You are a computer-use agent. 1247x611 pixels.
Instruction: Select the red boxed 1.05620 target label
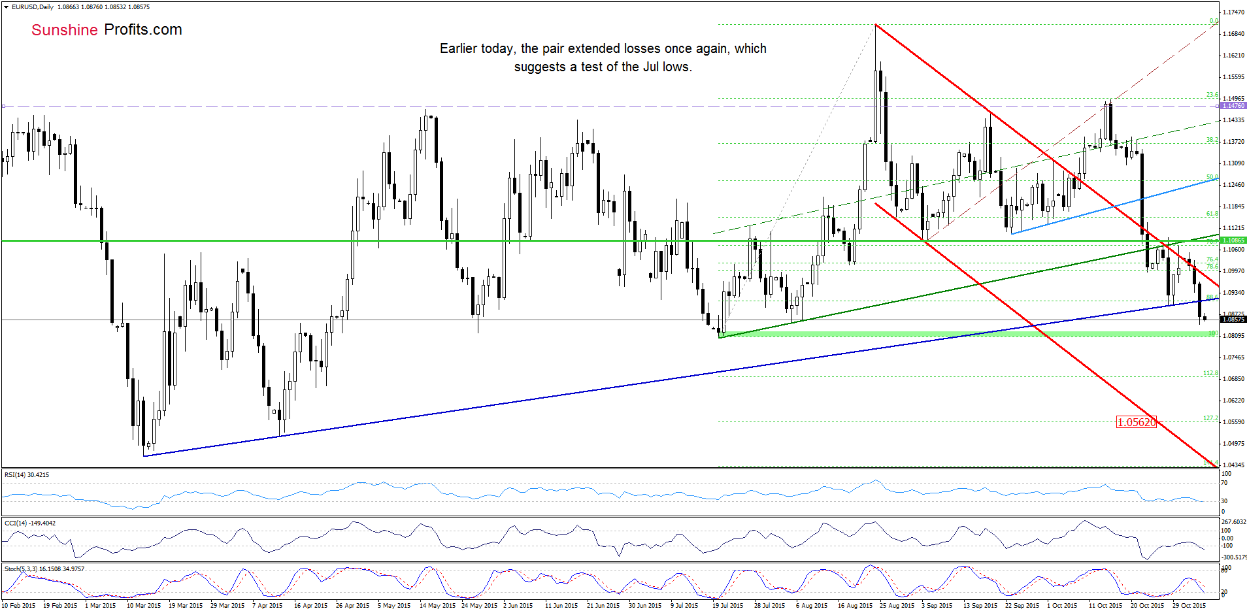(1136, 422)
